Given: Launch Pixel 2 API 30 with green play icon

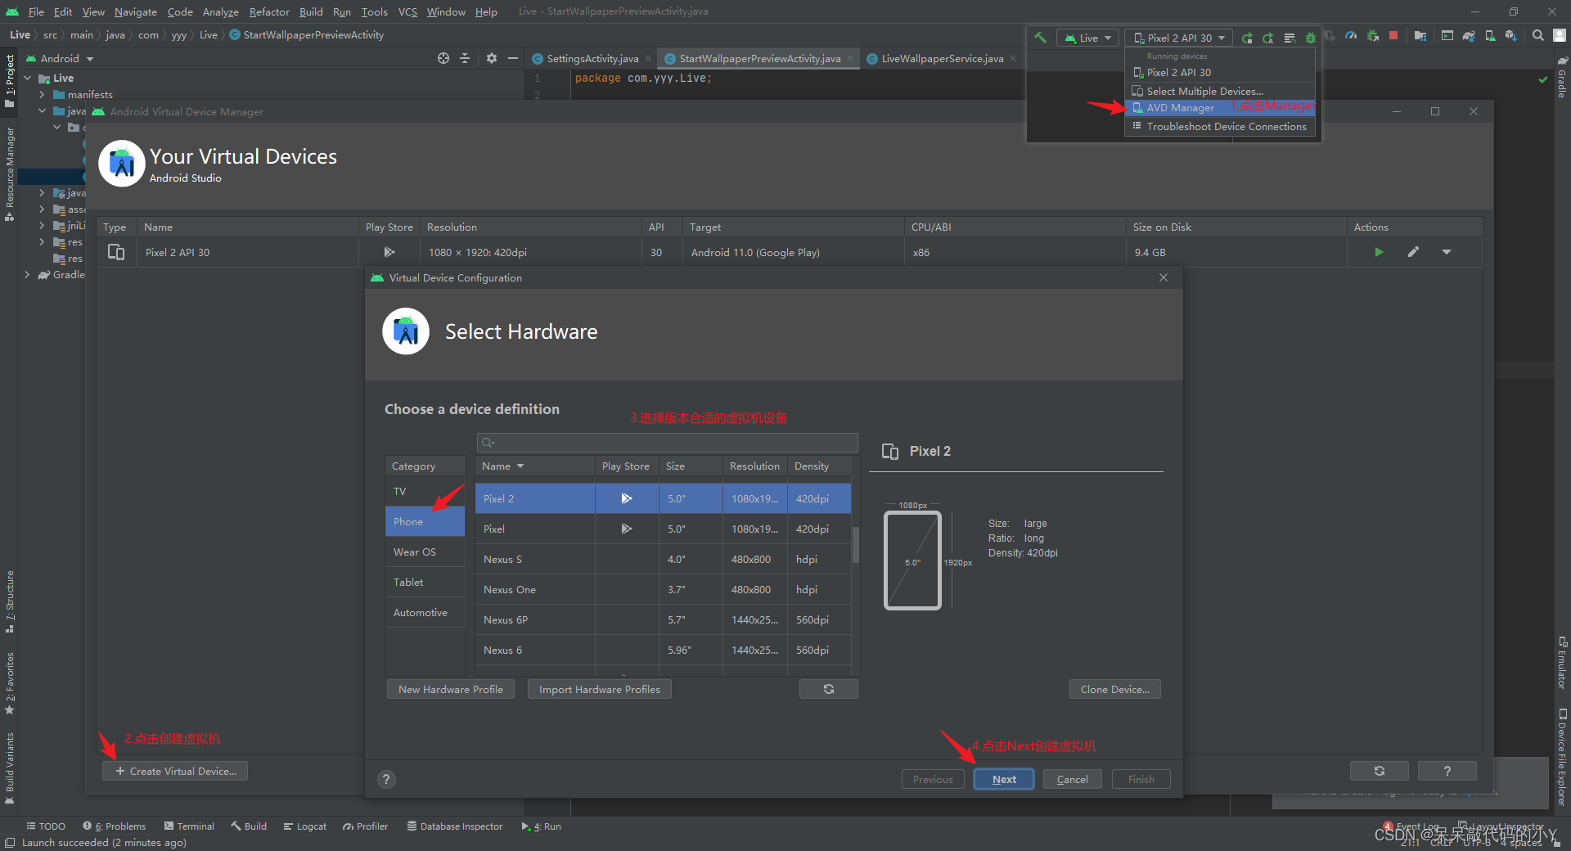Looking at the screenshot, I should pos(1379,252).
